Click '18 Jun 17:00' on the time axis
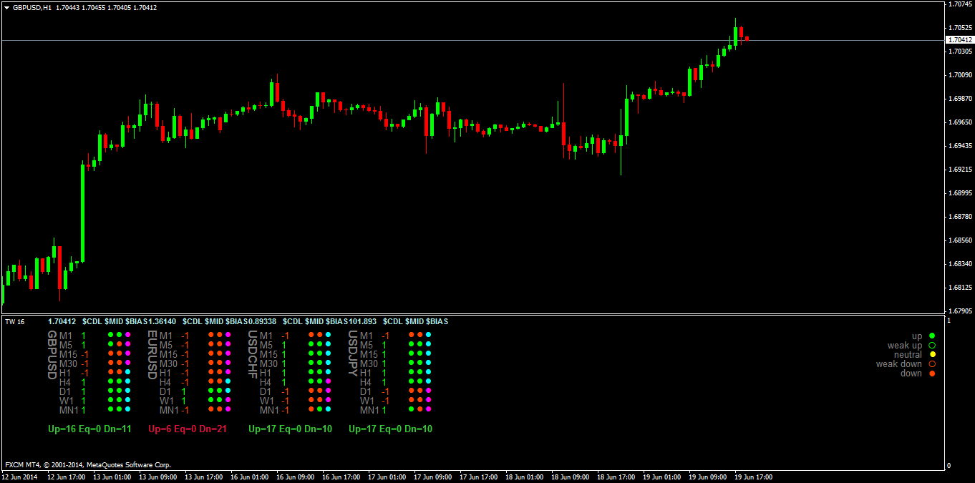The height and width of the screenshot is (483, 975). pos(616,477)
